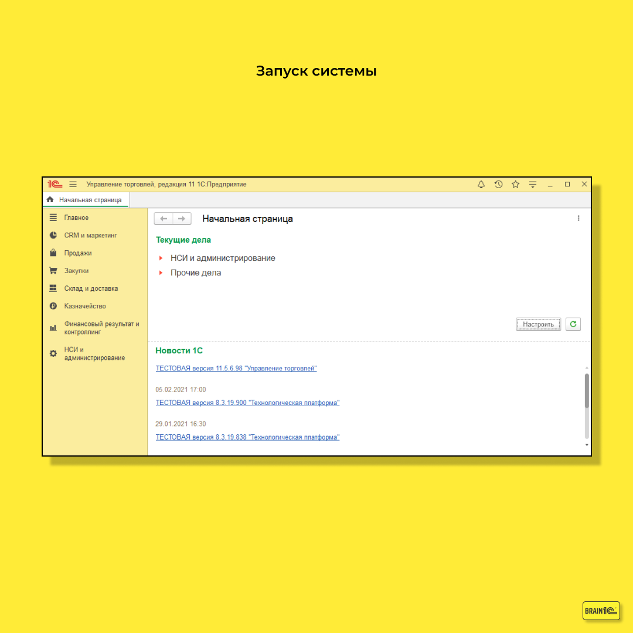Click the Казначейство ruble coin icon
Screen dimensions: 633x633
53,306
